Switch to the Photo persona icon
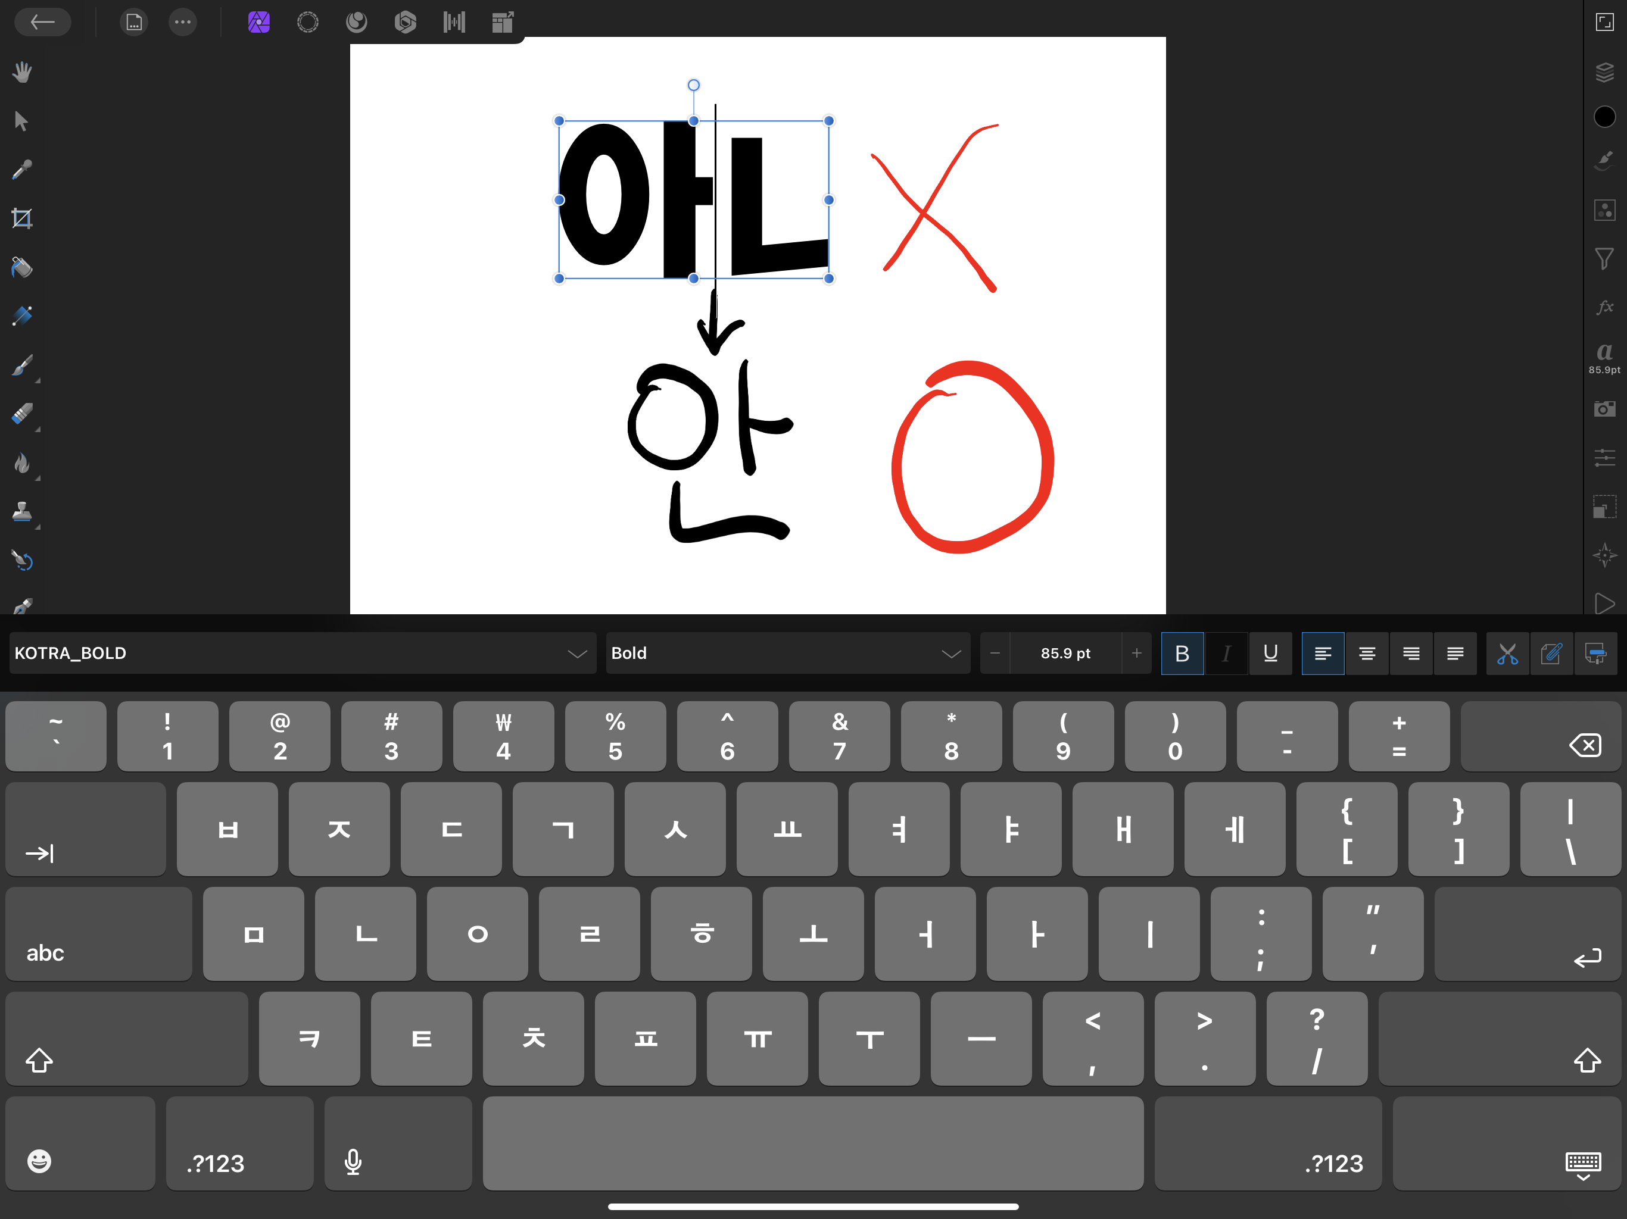 coord(259,22)
